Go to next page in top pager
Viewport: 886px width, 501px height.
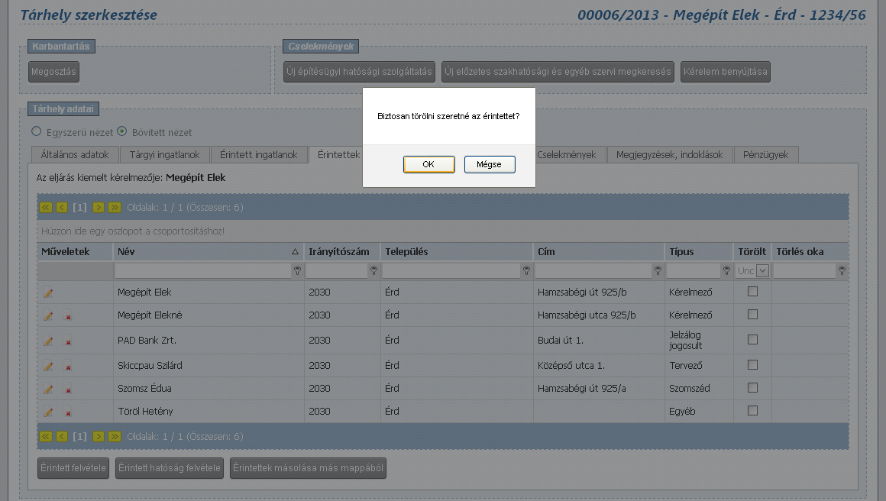pos(99,207)
